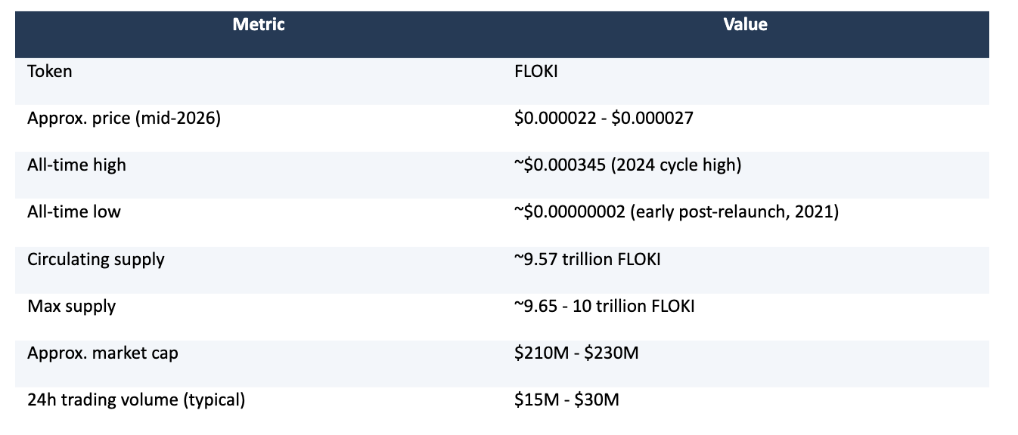The height and width of the screenshot is (435, 1018).
Task: Select the Approx. price (mid-2026) label
Action: coord(124,119)
